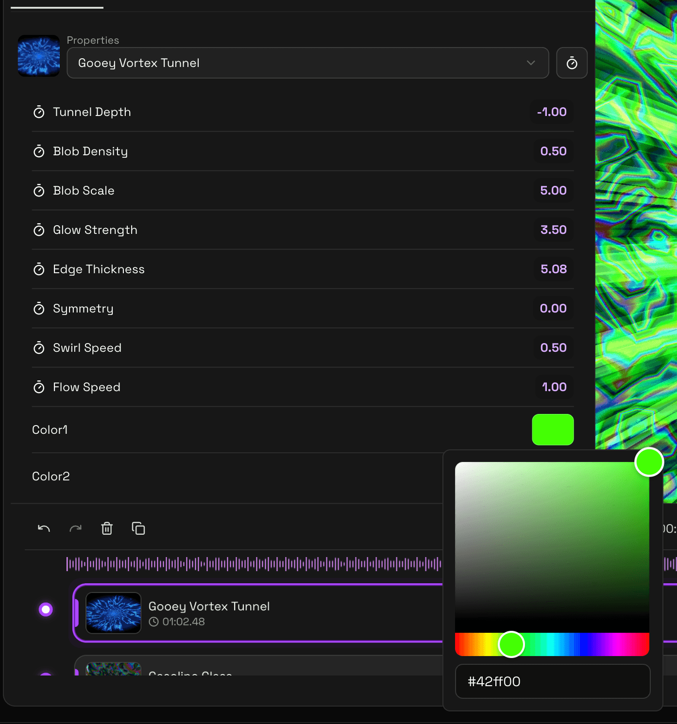Click the Edge Thickness value 5.08
This screenshot has width=677, height=724.
point(553,269)
